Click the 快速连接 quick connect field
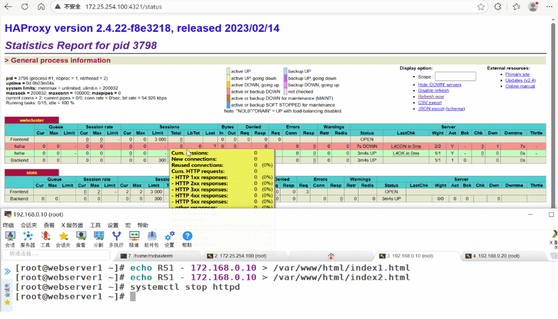This screenshot has width=558, height=319. 56,254
